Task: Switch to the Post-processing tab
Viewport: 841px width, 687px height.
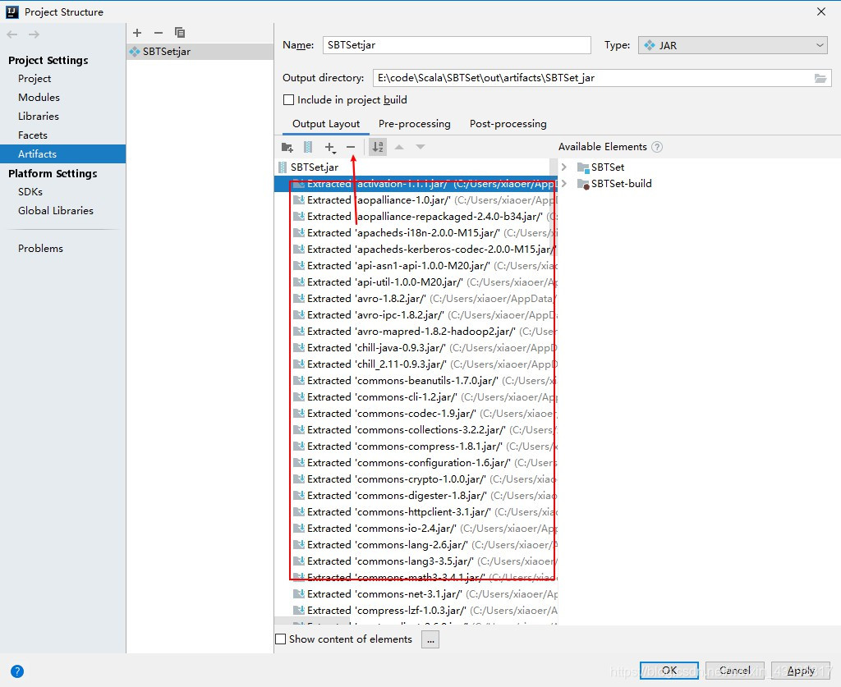Action: point(508,124)
